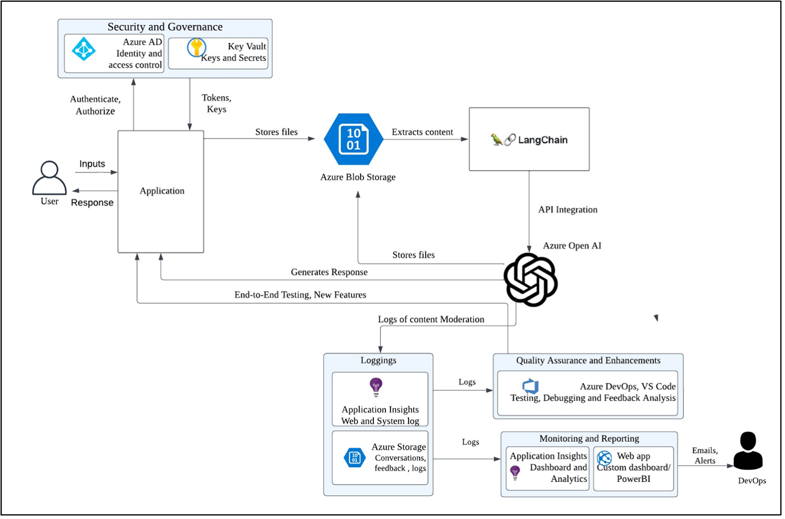Select Monitoring and Reporting title
This screenshot has height=519, width=785.
click(x=589, y=438)
